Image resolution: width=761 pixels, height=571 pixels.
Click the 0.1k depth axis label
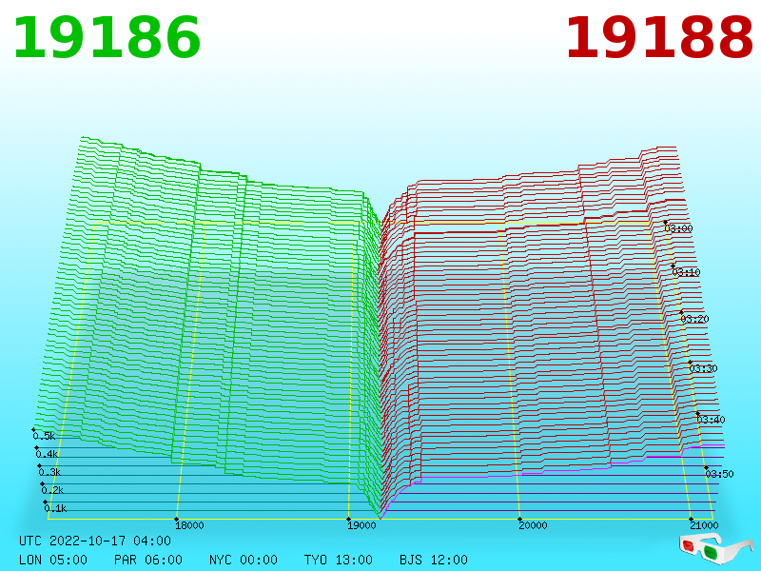[56, 508]
